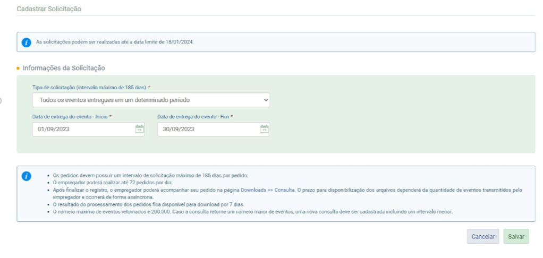This screenshot has width=543, height=258.
Task: Click the info icon in the rules box
Action: coord(26,176)
